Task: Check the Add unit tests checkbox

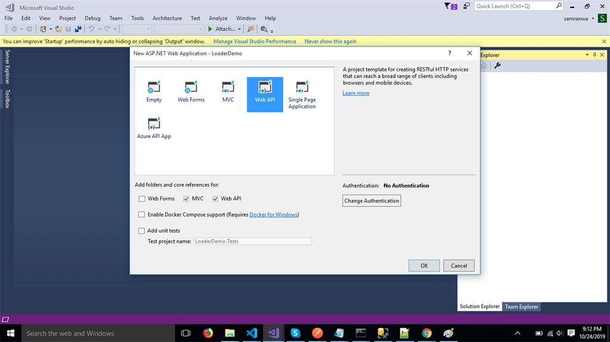Action: click(142, 231)
